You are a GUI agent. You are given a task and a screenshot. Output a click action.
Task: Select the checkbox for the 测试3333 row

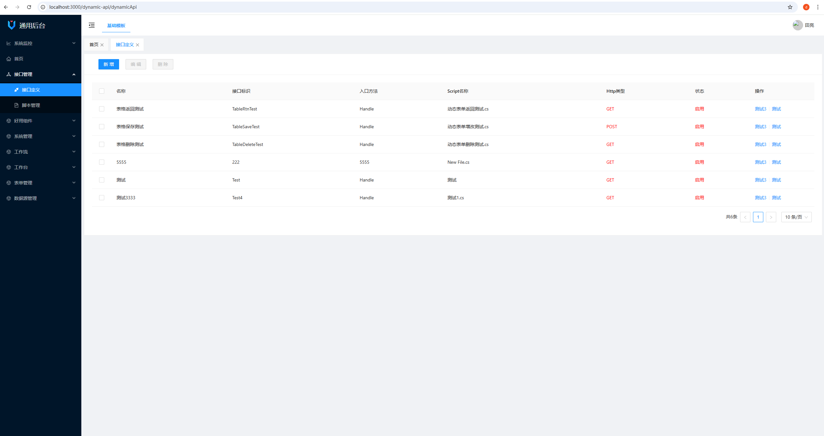pos(102,198)
